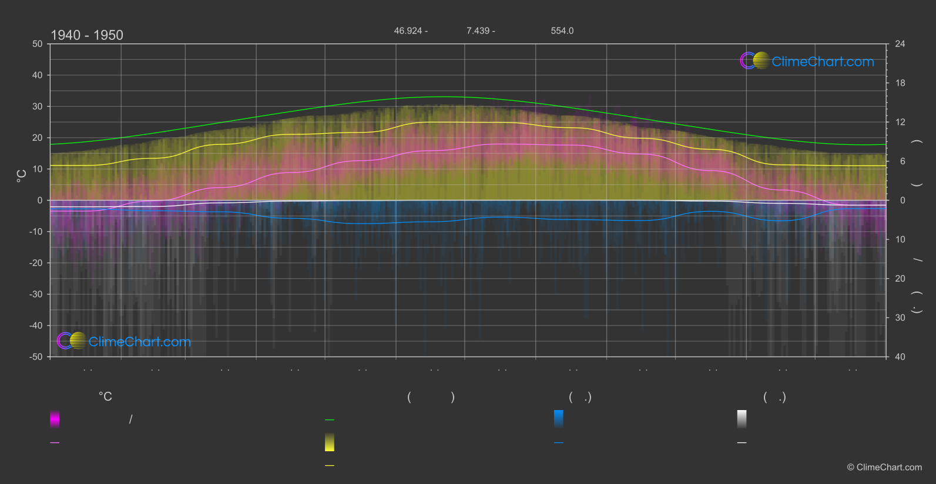The image size is (936, 484).
Task: Click the "1940 - 1950" period title
Action: (x=87, y=35)
